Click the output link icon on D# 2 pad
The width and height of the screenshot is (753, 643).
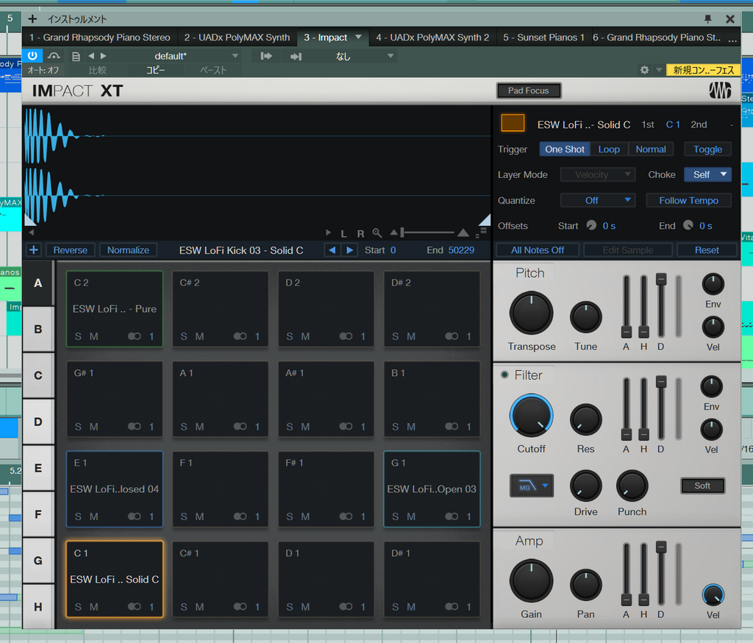pyautogui.click(x=452, y=336)
